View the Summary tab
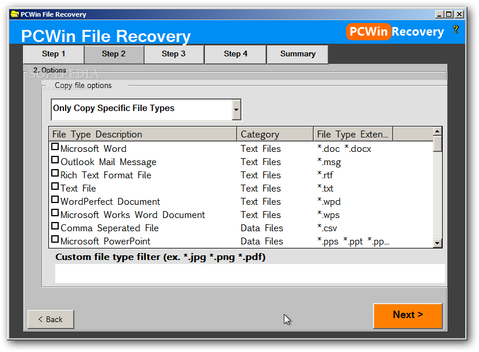This screenshot has width=479, height=352. click(298, 54)
